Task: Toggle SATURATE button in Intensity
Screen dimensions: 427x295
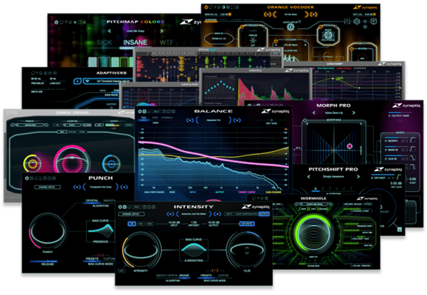Action: pyautogui.click(x=247, y=224)
